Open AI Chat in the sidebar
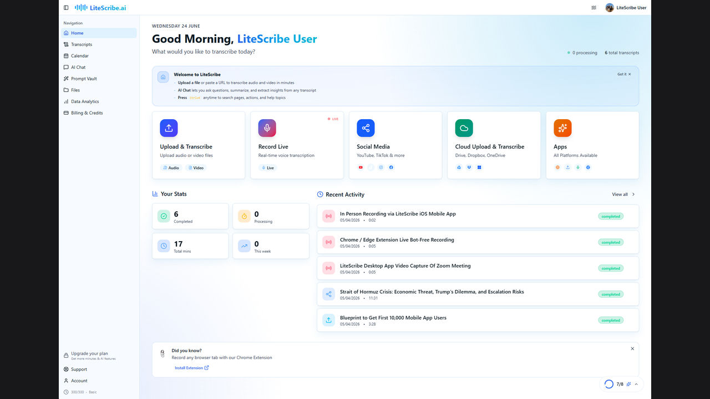This screenshot has width=710, height=399. coord(99,67)
